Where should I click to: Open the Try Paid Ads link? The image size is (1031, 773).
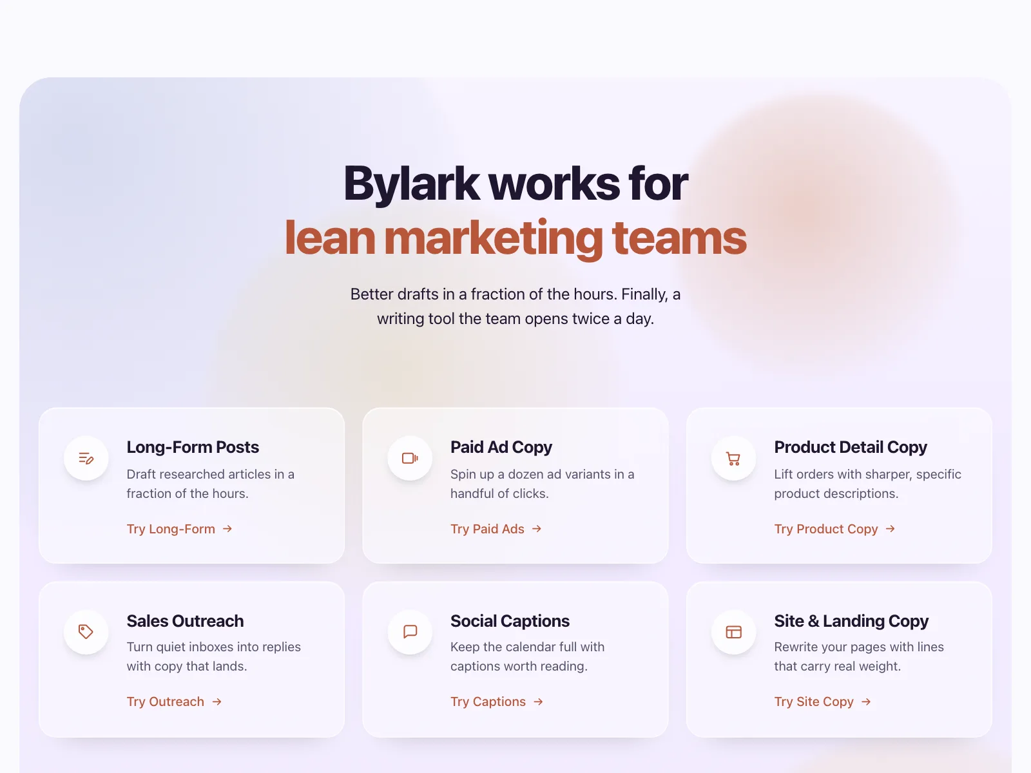(x=496, y=529)
